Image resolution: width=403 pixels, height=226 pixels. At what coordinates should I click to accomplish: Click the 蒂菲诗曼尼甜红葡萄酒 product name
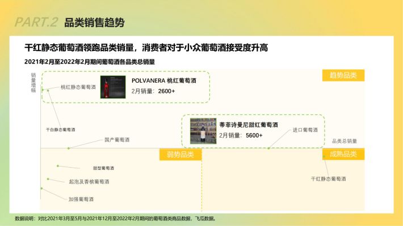(x=249, y=125)
